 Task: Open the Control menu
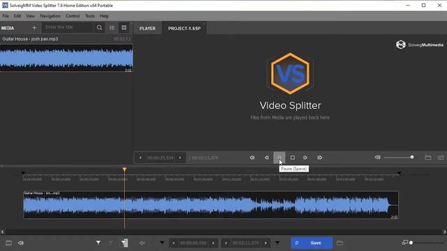(73, 16)
